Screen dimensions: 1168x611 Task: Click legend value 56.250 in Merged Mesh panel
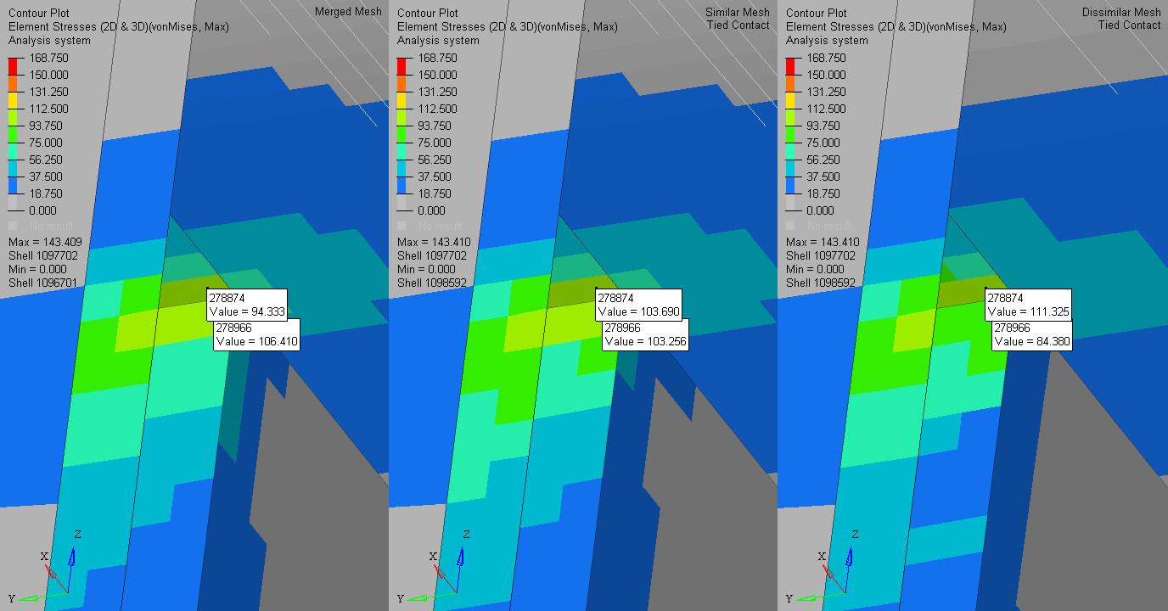pos(45,160)
